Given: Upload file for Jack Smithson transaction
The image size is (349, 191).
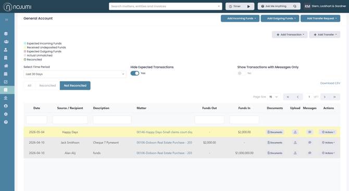Looking at the screenshot, I should click(x=295, y=142).
